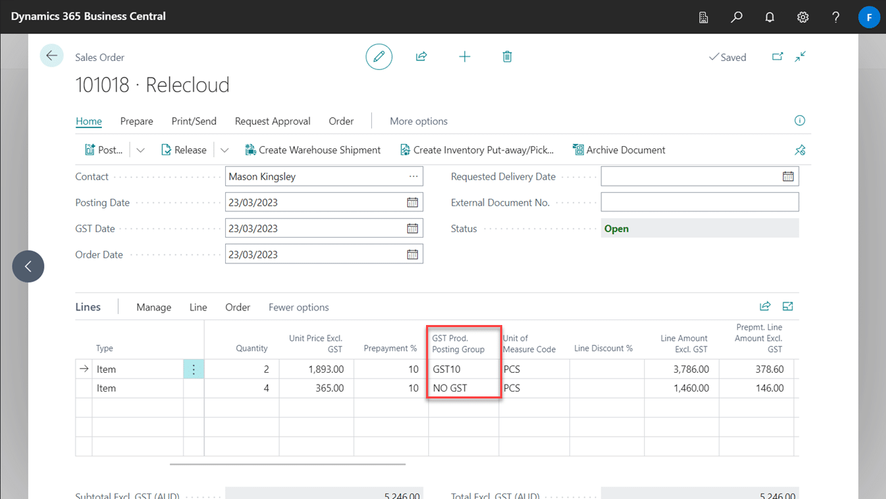Click the search magnifier icon
This screenshot has height=499, width=886.
[x=737, y=17]
